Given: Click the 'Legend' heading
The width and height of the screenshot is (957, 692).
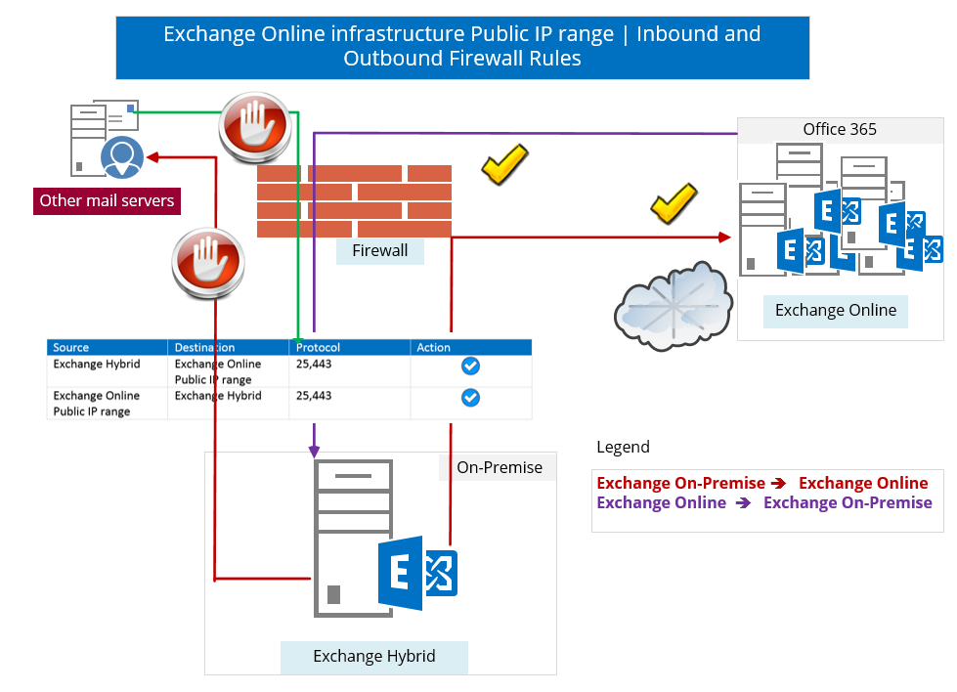Looking at the screenshot, I should (x=623, y=448).
